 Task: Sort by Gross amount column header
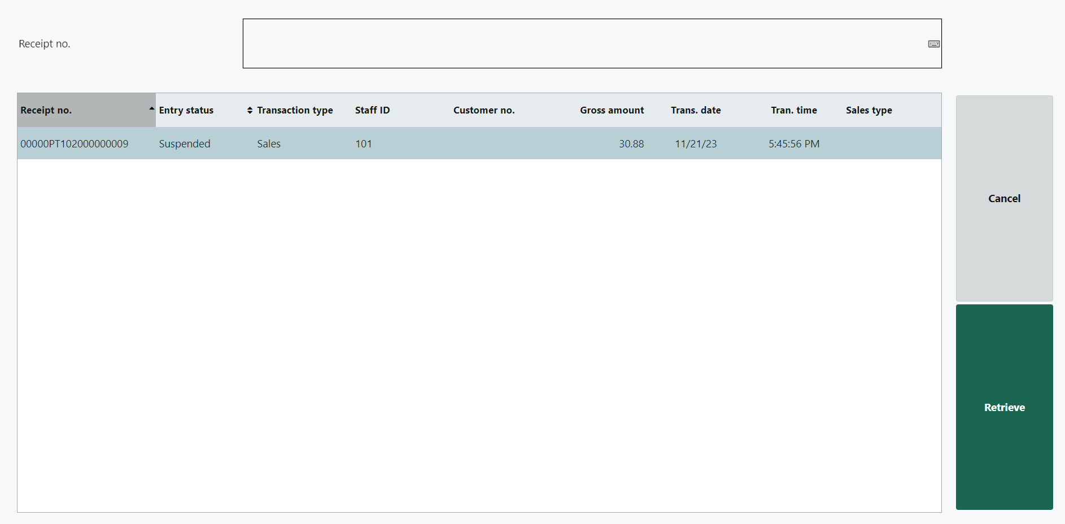pyautogui.click(x=612, y=110)
